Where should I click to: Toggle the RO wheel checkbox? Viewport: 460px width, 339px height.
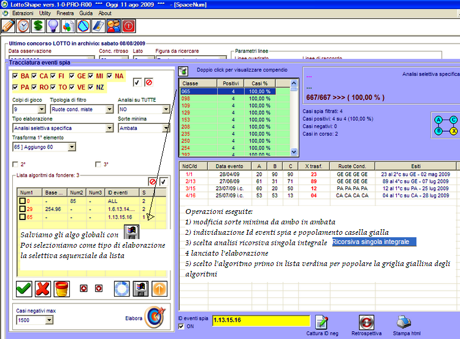(x=34, y=87)
